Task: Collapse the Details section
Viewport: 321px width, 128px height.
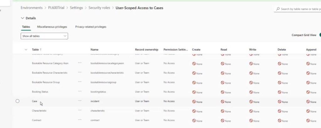Action: pos(23,18)
